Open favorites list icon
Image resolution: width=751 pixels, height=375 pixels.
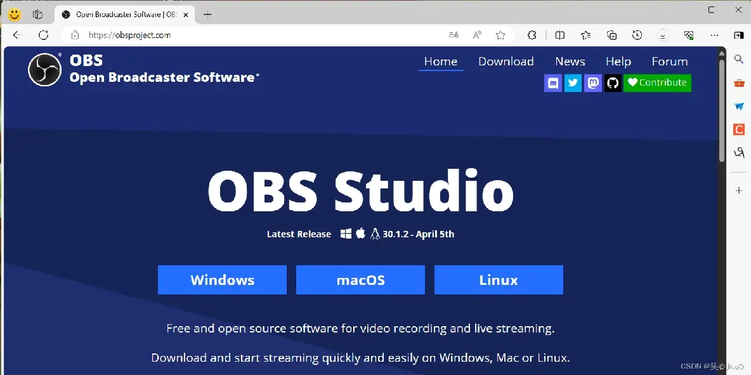[x=585, y=35]
